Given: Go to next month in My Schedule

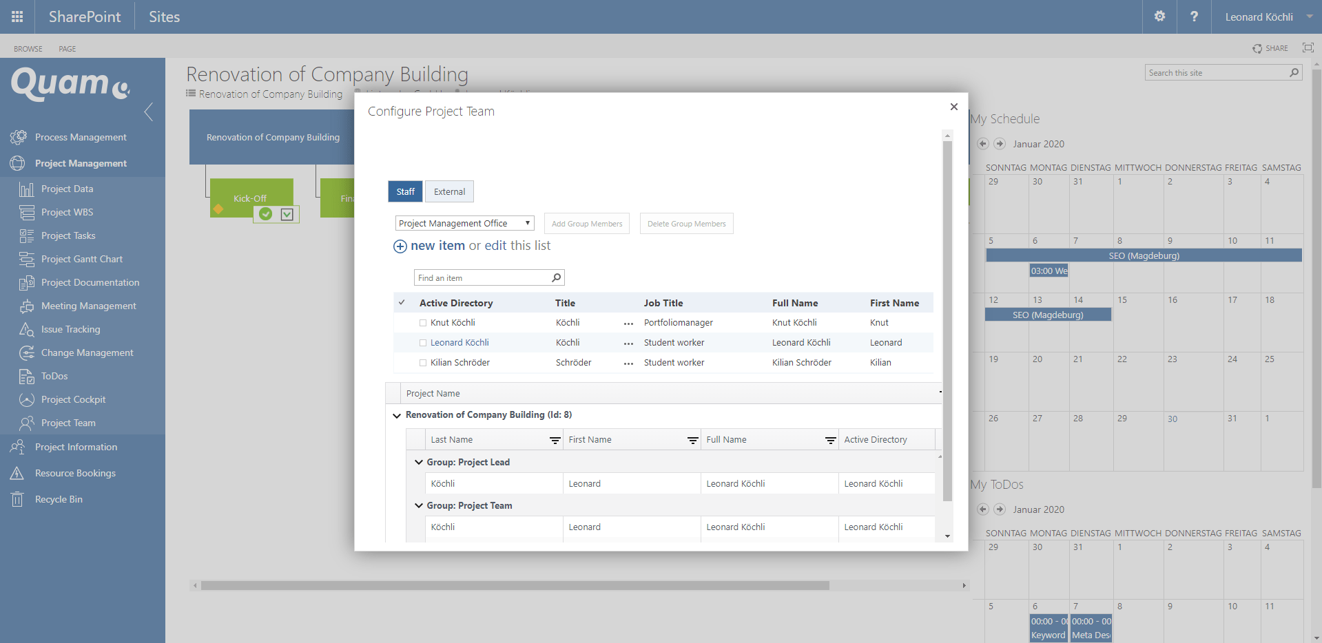Looking at the screenshot, I should 1000,144.
